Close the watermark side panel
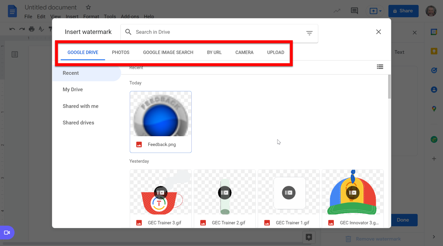The height and width of the screenshot is (246, 443). pos(414,33)
